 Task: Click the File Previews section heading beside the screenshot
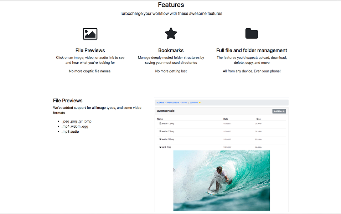pyautogui.click(x=68, y=101)
